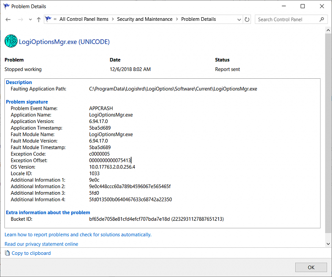Click Extra information about the problem heading
Image resolution: width=332 pixels, height=277 pixels.
click(48, 212)
